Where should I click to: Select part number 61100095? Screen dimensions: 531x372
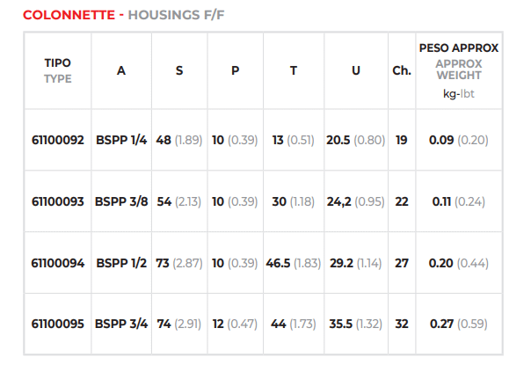point(57,324)
